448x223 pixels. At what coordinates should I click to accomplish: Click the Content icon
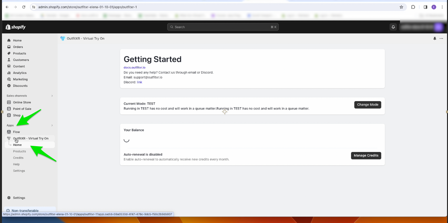click(x=9, y=66)
